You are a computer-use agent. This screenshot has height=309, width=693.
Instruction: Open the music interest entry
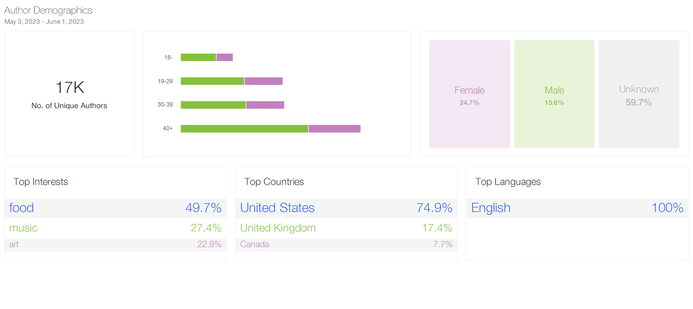pyautogui.click(x=115, y=228)
